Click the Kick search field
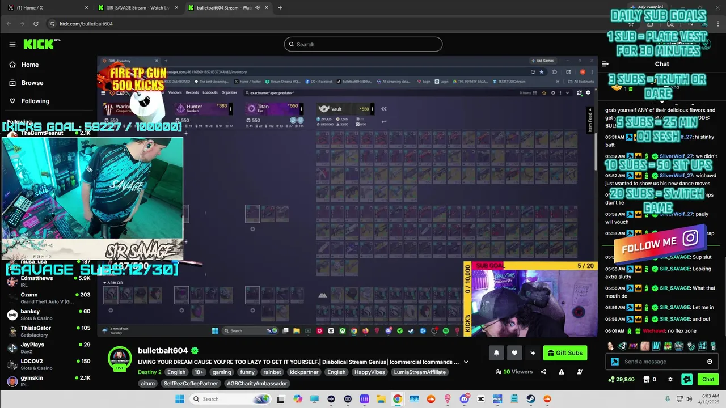726x408 pixels. pyautogui.click(x=363, y=44)
